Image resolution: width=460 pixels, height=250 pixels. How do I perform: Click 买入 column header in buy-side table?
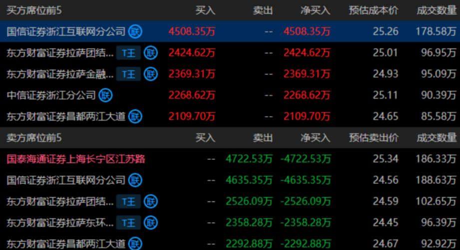[x=205, y=10]
